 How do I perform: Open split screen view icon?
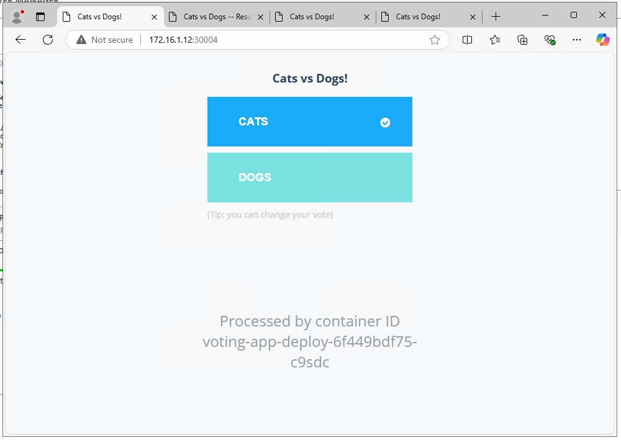coord(468,40)
